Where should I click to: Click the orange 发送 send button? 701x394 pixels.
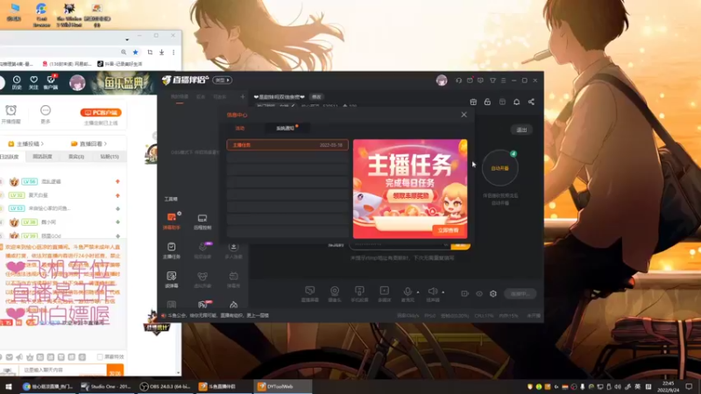116,371
